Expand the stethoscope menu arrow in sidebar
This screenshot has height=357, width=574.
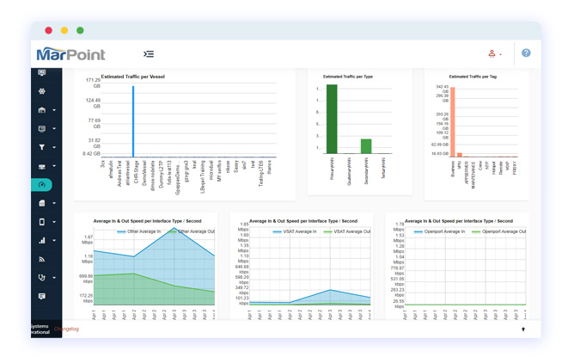click(x=53, y=278)
